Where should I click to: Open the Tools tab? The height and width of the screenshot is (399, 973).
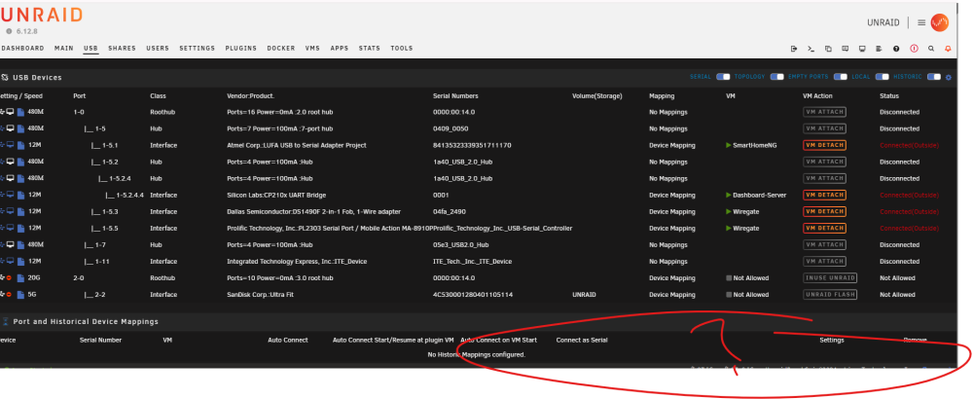(402, 49)
